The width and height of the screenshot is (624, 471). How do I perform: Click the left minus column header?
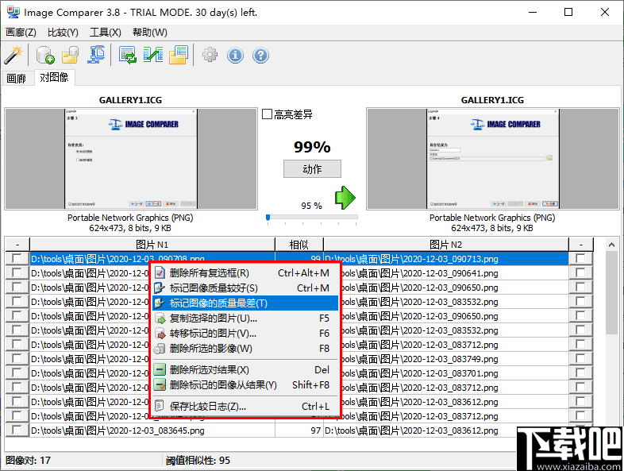[x=17, y=245]
